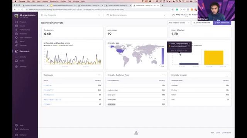Click 'Firefox' in Errors by browser
247x138 pixels.
click(174, 90)
